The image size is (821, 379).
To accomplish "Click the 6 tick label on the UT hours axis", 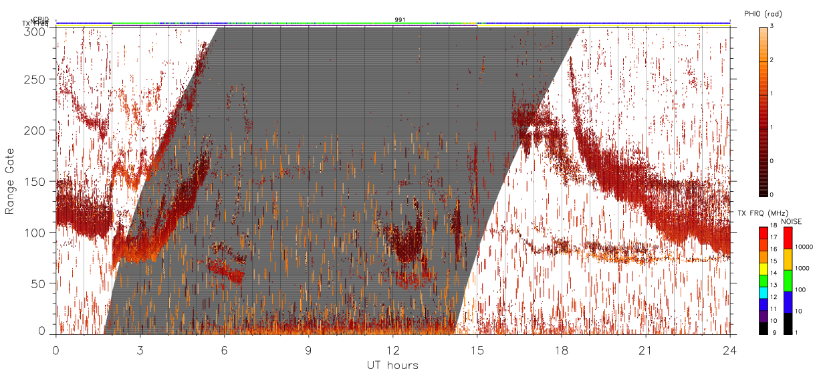I will 225,350.
